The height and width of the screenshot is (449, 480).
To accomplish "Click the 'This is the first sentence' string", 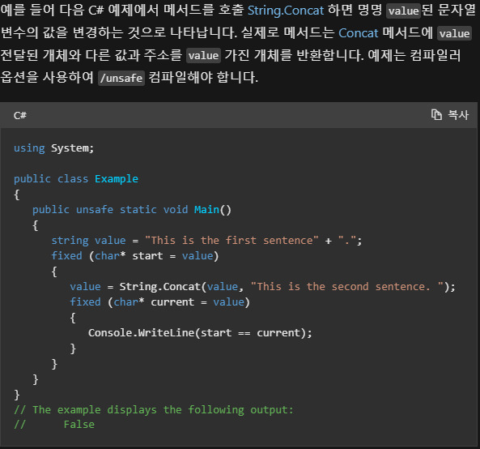I will point(232,240).
